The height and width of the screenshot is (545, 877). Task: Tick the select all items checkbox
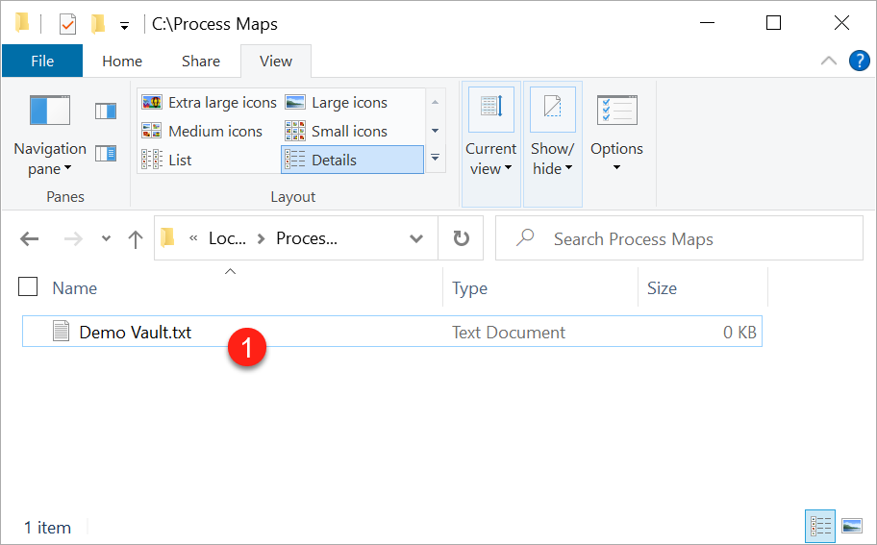tap(29, 286)
